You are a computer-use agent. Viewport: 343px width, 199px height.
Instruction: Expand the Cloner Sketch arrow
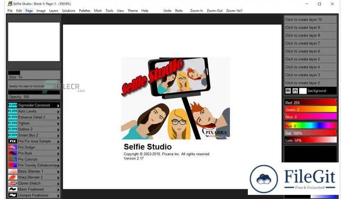tap(58, 184)
